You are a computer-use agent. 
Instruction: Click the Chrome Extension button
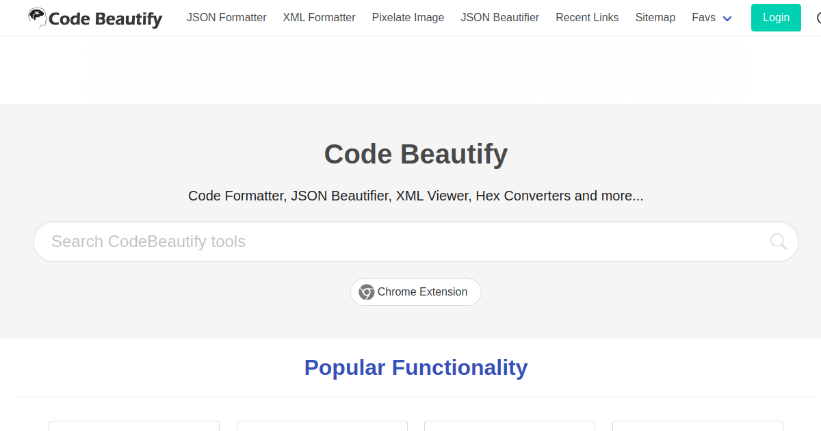pos(416,292)
